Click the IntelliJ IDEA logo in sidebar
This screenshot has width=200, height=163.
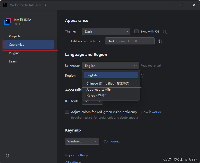pos(8,21)
